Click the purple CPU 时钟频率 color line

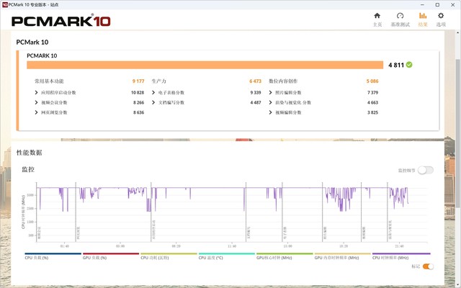click(401, 253)
